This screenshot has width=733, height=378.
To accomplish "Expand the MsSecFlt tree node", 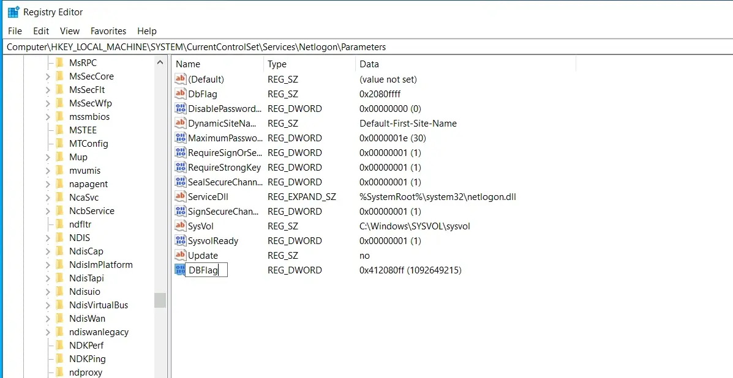I will point(48,90).
